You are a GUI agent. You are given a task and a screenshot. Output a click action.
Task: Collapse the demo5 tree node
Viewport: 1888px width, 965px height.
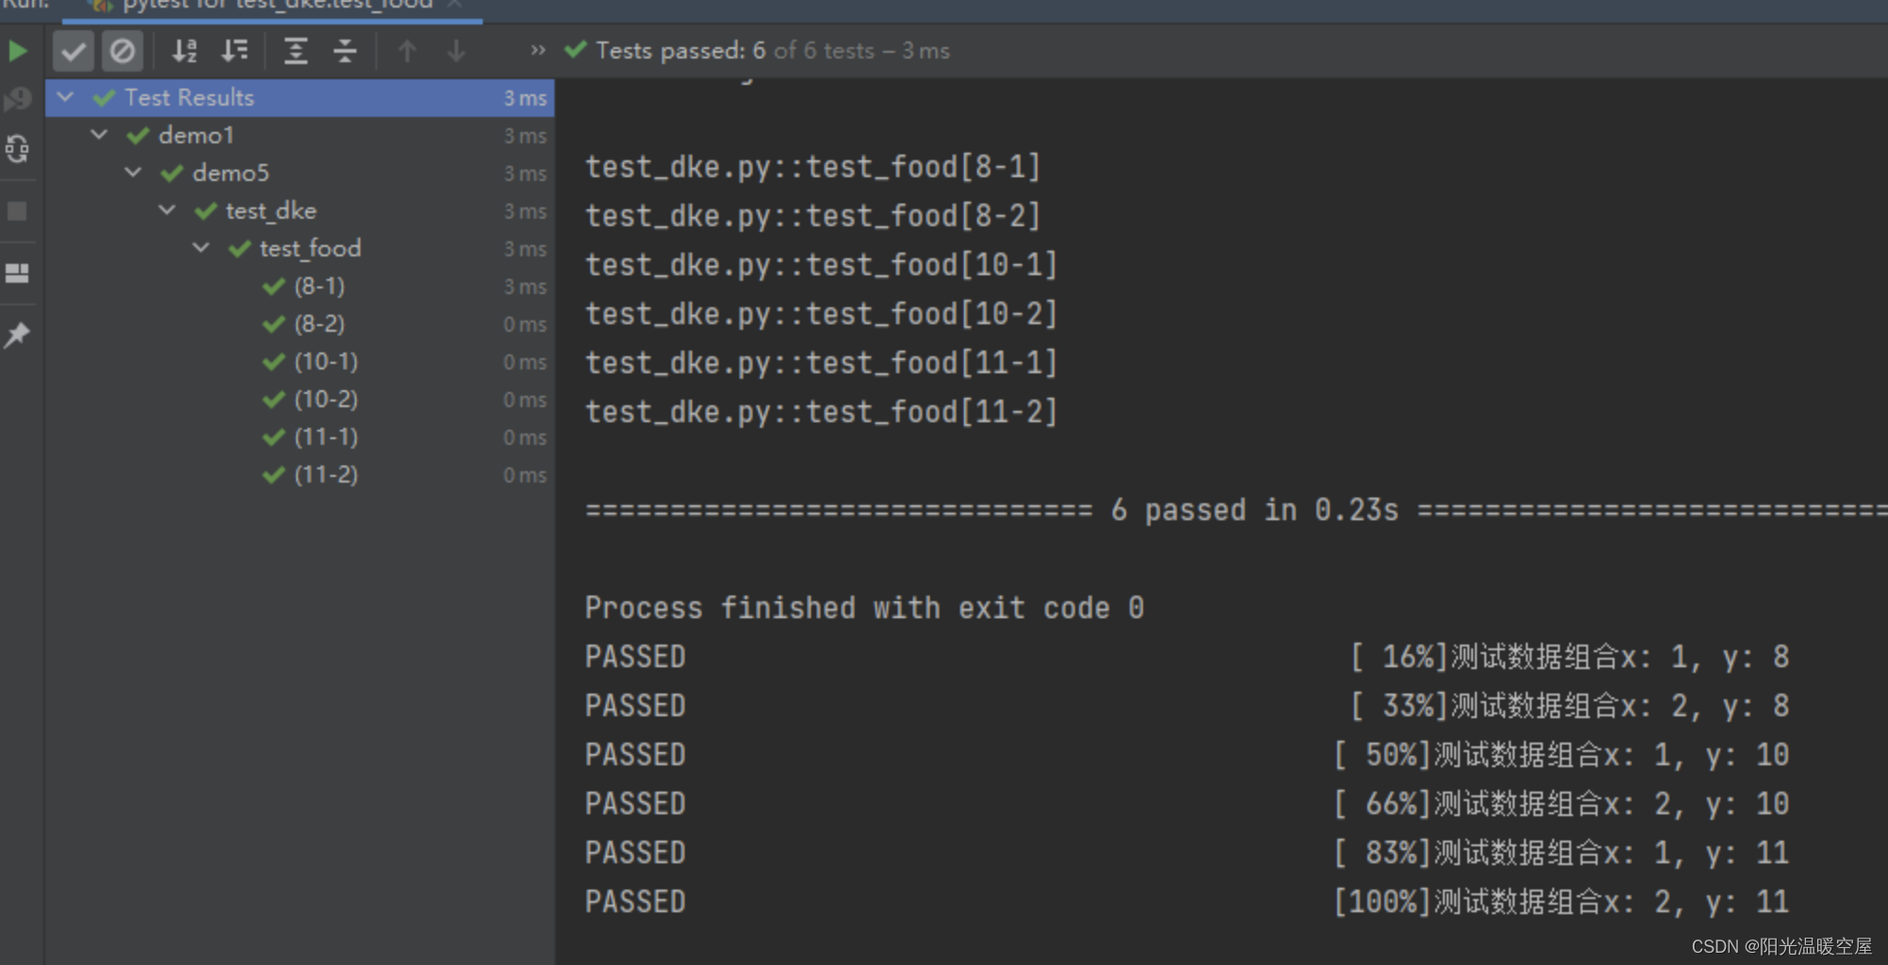[133, 172]
